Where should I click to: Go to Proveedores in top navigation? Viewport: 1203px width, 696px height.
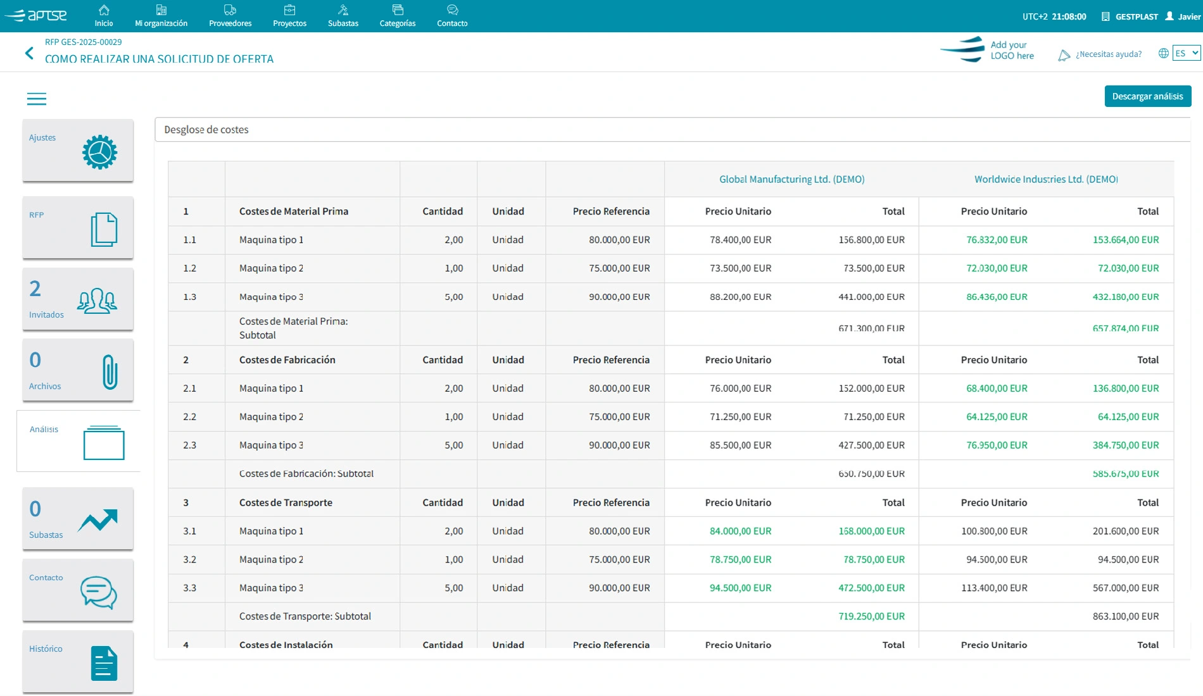click(x=230, y=16)
